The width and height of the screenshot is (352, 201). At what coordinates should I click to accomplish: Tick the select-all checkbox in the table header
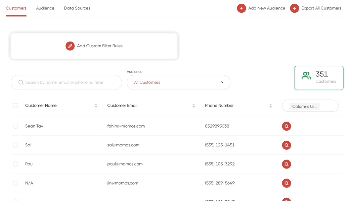click(x=15, y=106)
